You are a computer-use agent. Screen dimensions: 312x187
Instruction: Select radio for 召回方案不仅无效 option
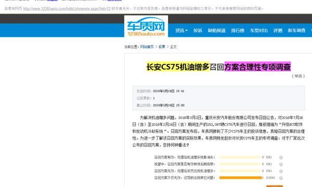281,178
